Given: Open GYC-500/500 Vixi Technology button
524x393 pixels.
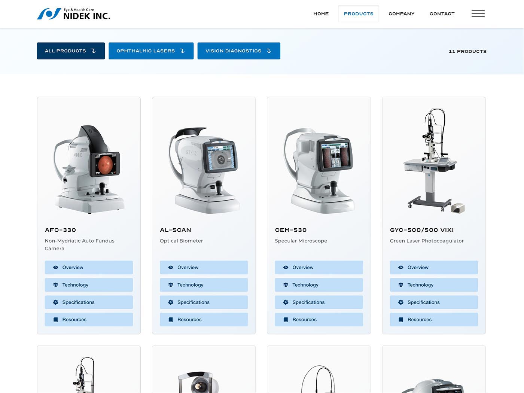Looking at the screenshot, I should (x=434, y=285).
